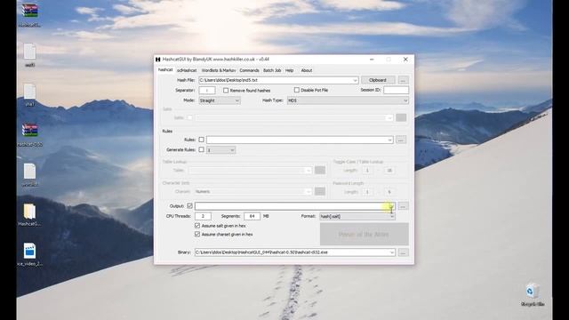
Task: Switch to the oclHashcat tab
Action: pyautogui.click(x=187, y=70)
